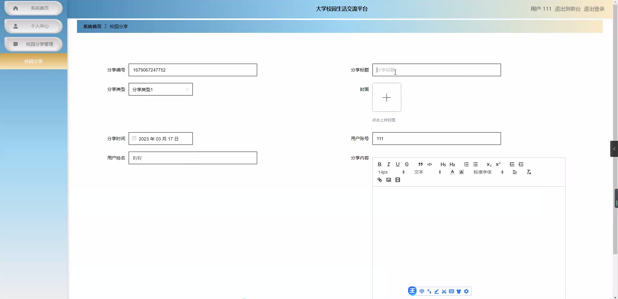Insert a blockquote in the editor
618x299 pixels.
pyautogui.click(x=420, y=164)
